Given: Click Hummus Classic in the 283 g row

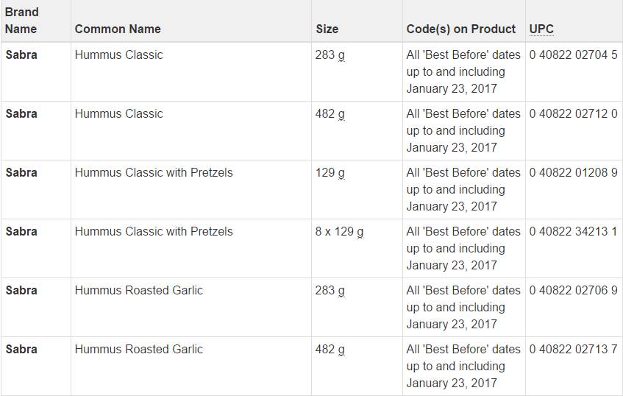Looking at the screenshot, I should [x=118, y=54].
